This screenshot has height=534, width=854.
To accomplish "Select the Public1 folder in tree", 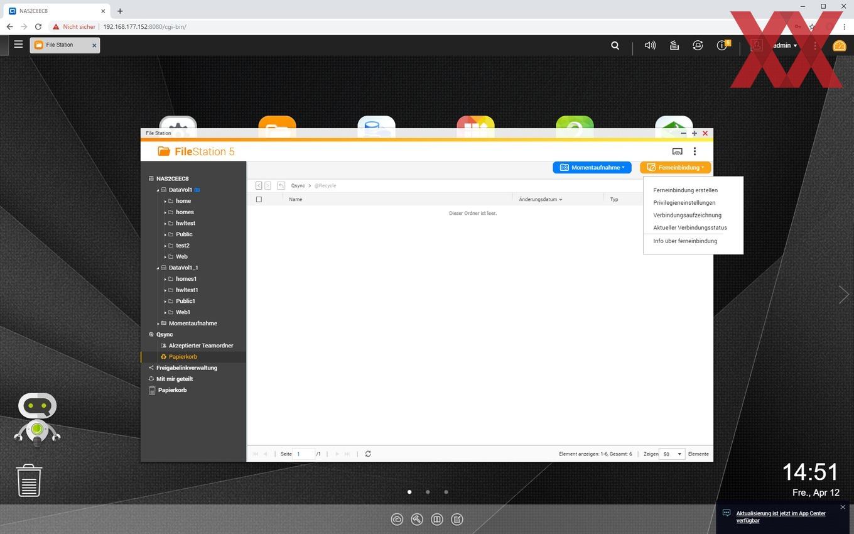I will (x=186, y=302).
